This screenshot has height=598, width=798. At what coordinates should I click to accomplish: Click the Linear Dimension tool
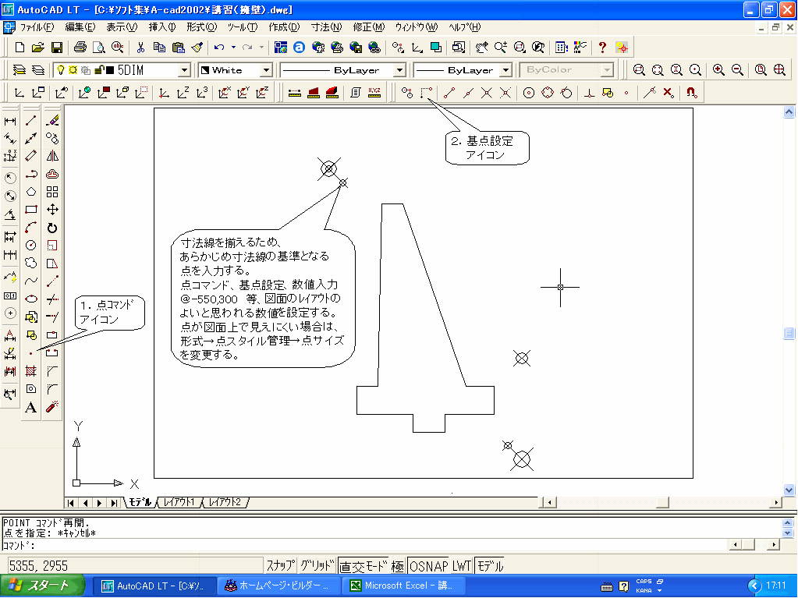tap(10, 121)
